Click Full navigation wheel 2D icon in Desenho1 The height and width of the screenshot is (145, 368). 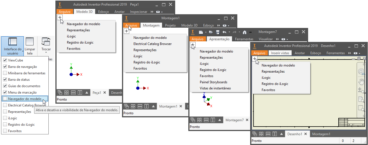pyautogui.click(x=361, y=72)
